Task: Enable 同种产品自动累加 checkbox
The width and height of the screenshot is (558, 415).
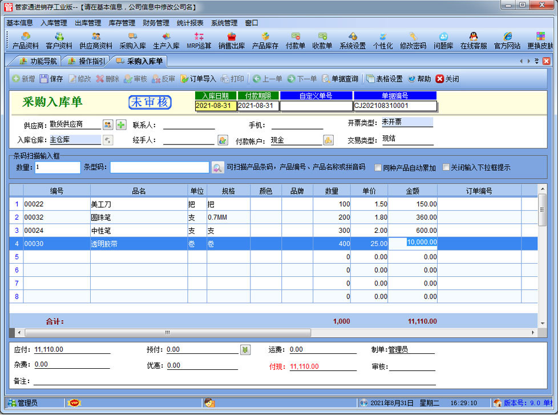Action: tap(378, 168)
